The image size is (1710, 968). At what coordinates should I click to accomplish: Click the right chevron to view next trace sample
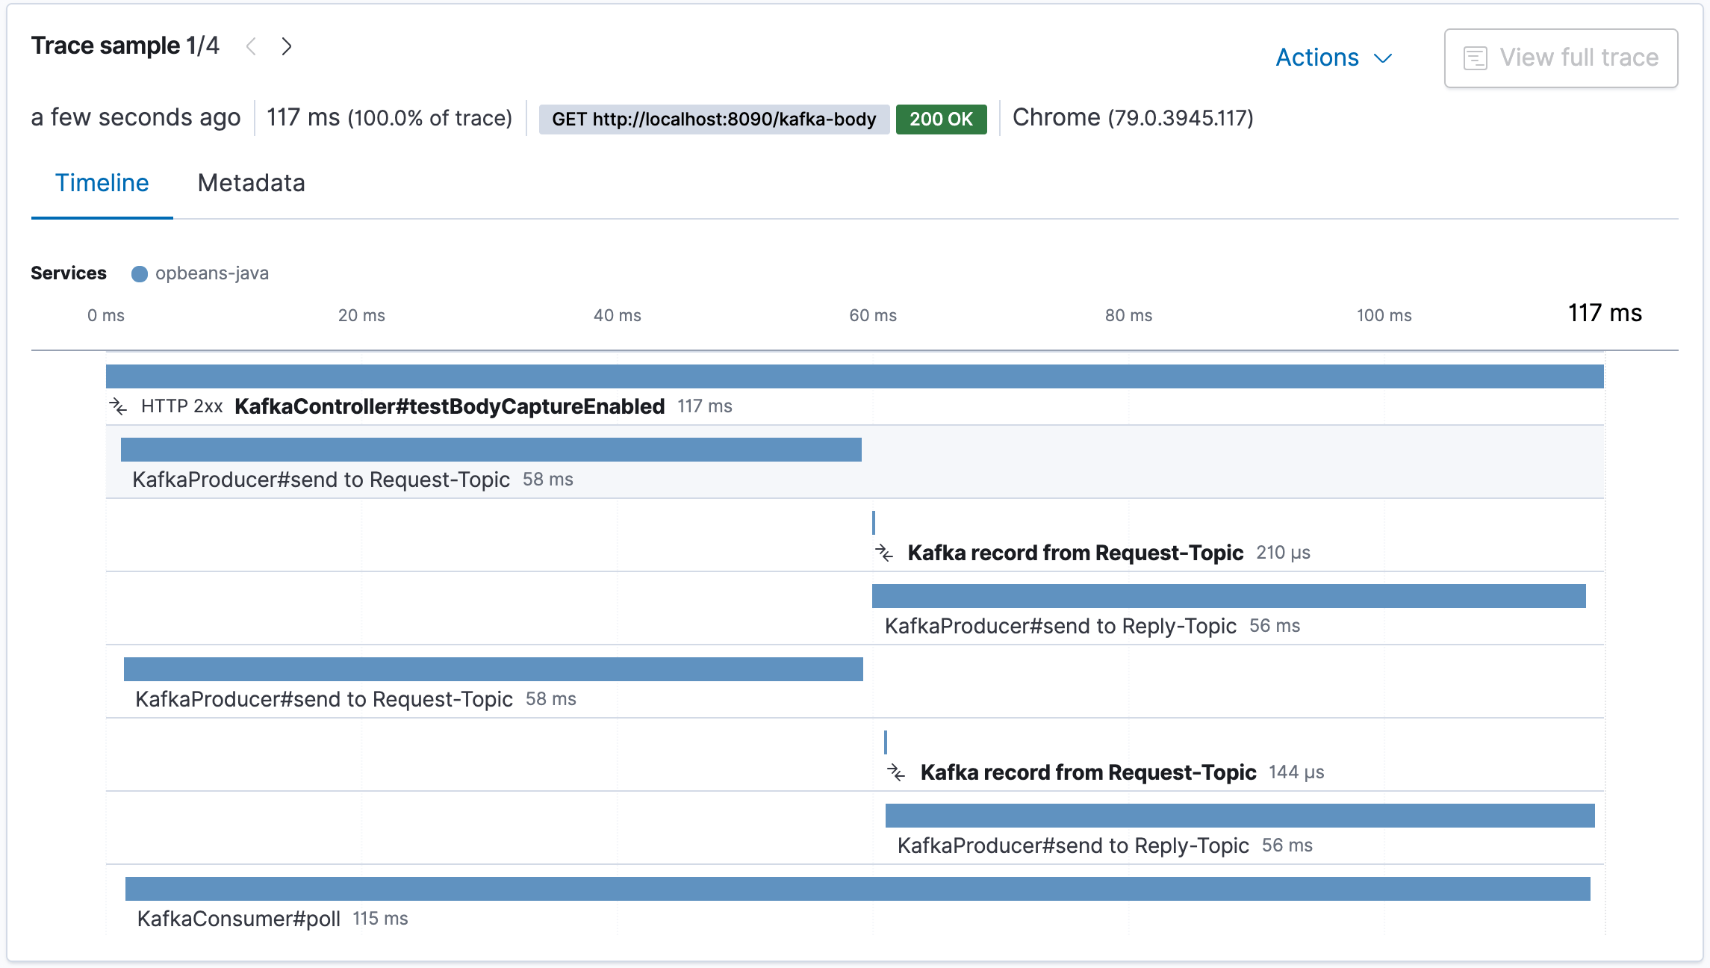point(287,46)
